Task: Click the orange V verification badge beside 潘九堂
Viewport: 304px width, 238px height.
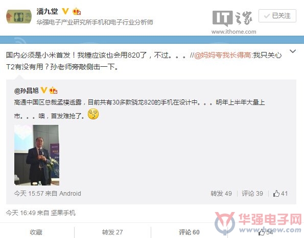Action: point(65,11)
